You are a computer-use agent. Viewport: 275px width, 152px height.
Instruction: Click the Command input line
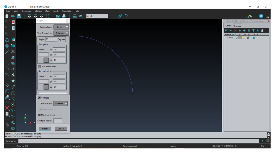point(138,141)
